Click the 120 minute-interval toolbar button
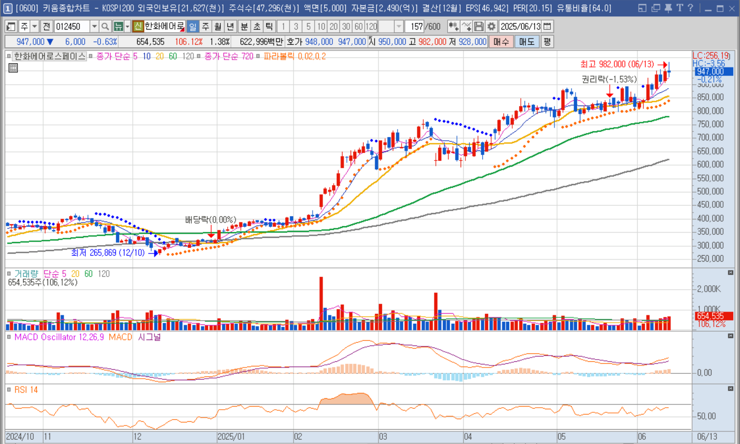The width and height of the screenshot is (740, 444). click(371, 26)
